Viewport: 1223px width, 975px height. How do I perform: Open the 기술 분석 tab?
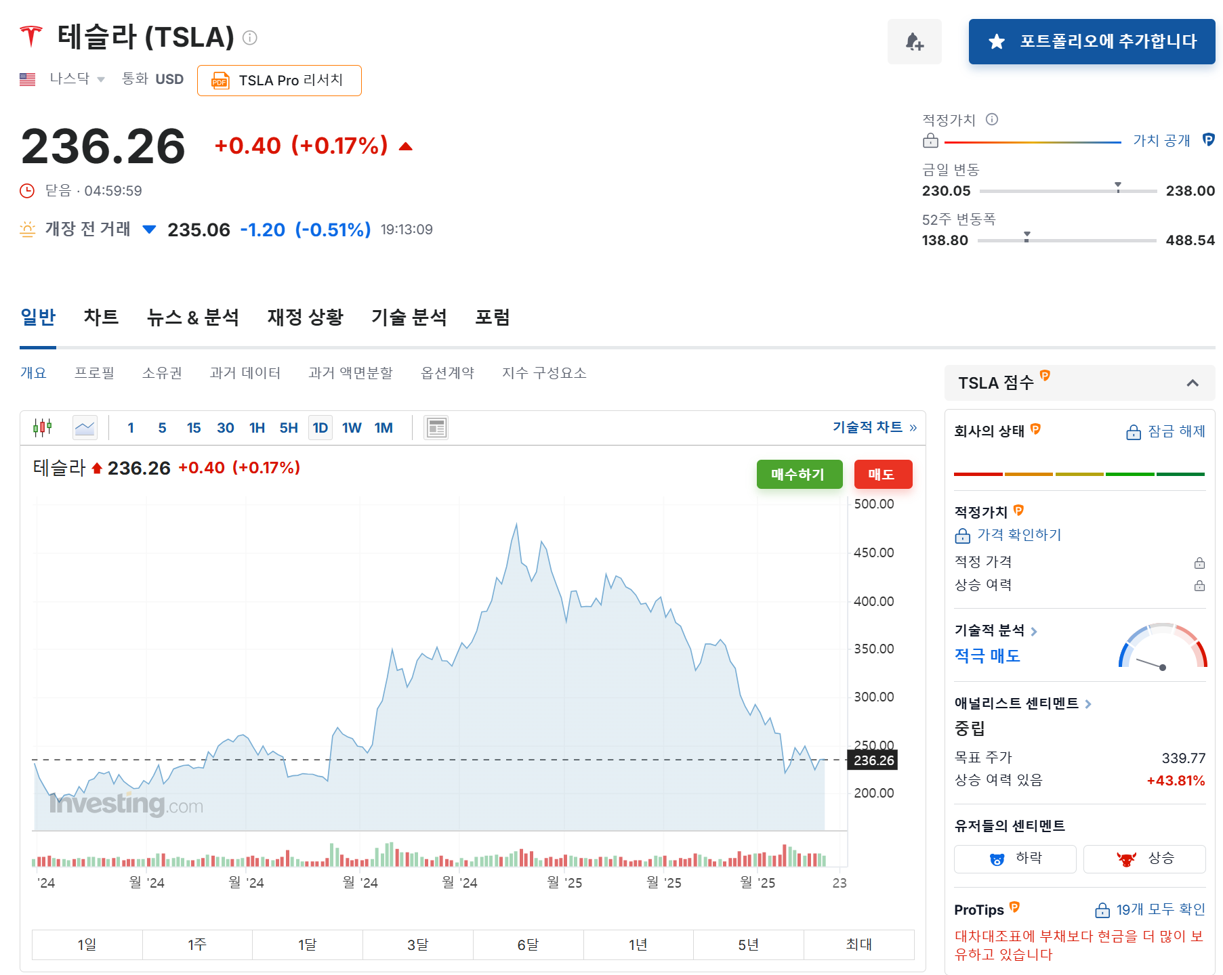tap(409, 317)
